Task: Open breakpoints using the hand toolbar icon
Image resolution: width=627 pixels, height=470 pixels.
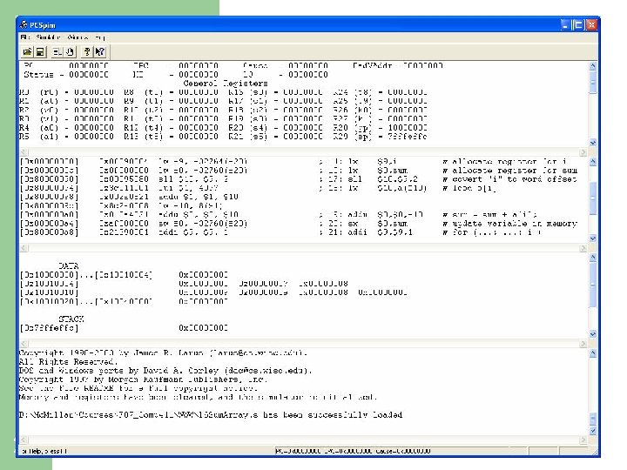Action: click(x=70, y=52)
